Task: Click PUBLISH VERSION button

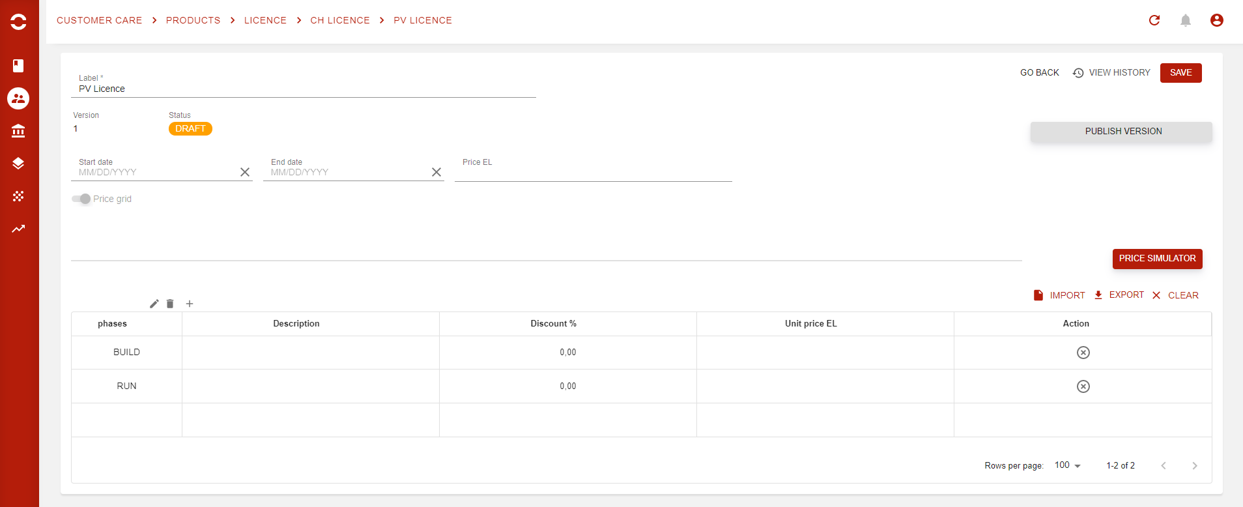Action: [1121, 132]
